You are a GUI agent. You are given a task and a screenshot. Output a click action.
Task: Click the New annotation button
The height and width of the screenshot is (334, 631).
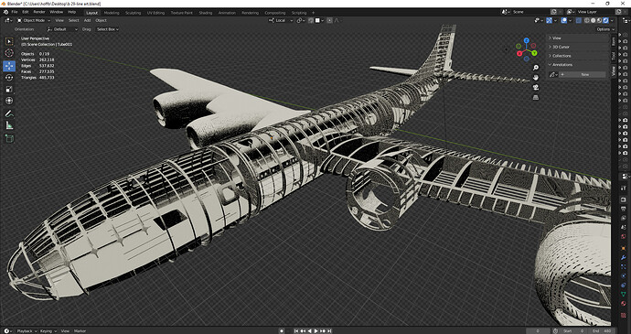coord(583,74)
